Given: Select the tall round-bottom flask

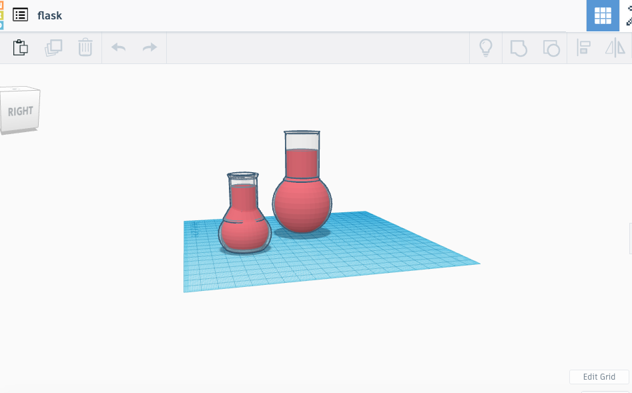Looking at the screenshot, I should pos(302,200).
